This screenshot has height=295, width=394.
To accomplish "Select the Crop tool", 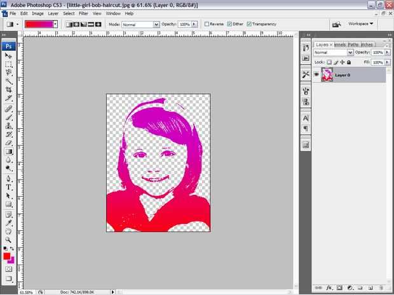I will [x=9, y=89].
